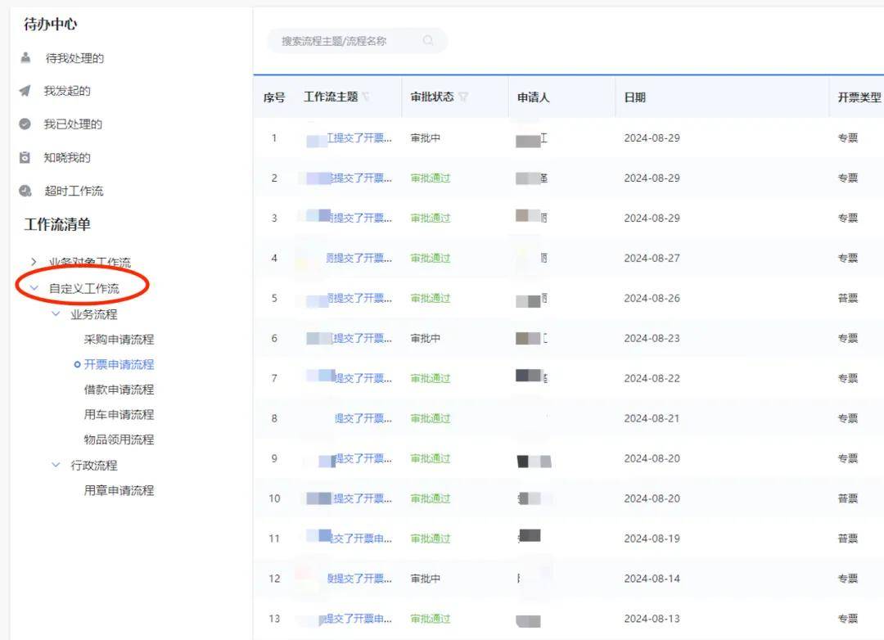Image resolution: width=884 pixels, height=640 pixels.
Task: Open the filter icon on 审批状态 column
Action: 463,97
